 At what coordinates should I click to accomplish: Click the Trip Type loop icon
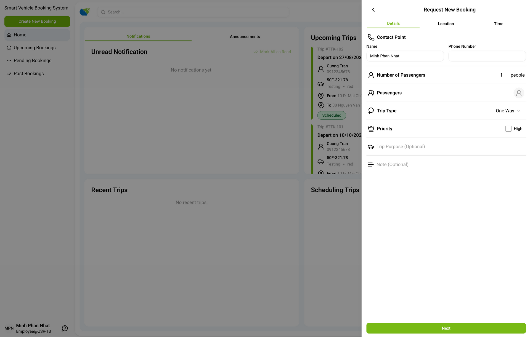[371, 111]
